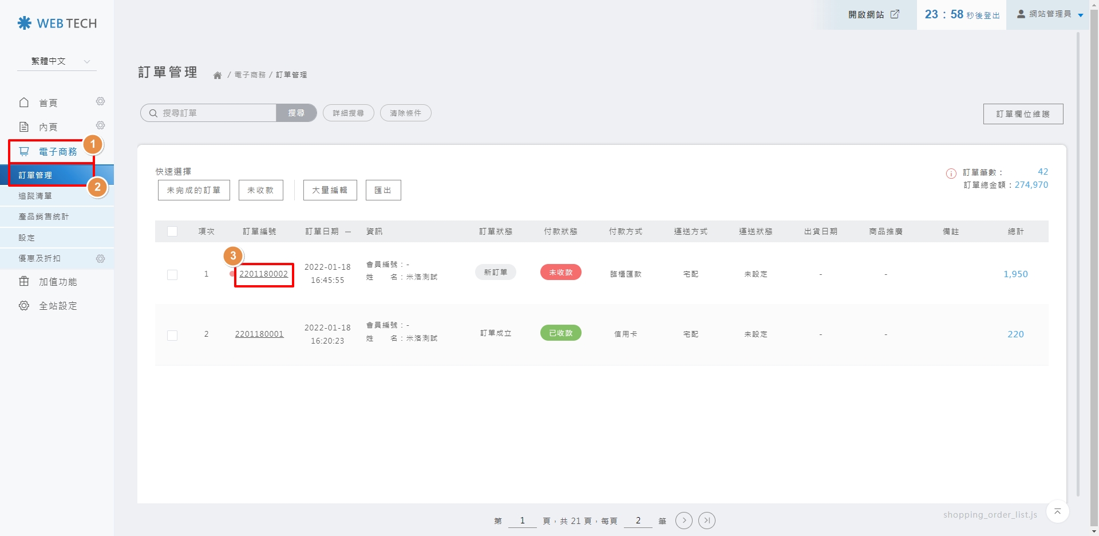
Task: Check the box for order 2201180001
Action: [x=172, y=336]
